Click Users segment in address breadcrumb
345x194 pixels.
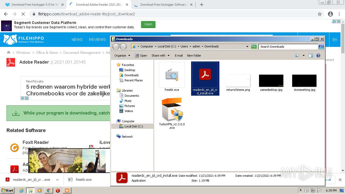184,46
